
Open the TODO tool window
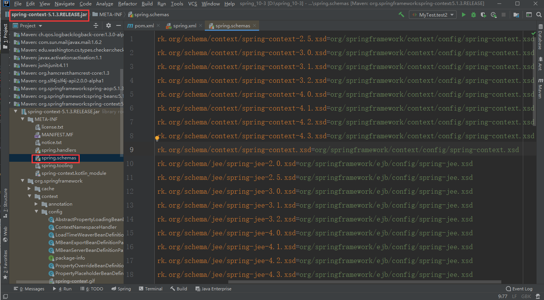[91, 289]
